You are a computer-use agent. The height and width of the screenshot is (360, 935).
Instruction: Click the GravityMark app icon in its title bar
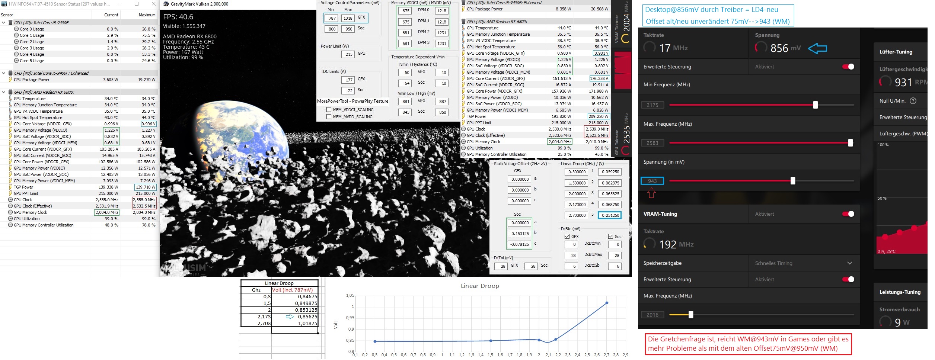click(x=166, y=4)
